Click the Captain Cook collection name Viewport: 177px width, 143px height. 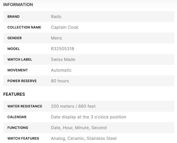[x=65, y=27]
